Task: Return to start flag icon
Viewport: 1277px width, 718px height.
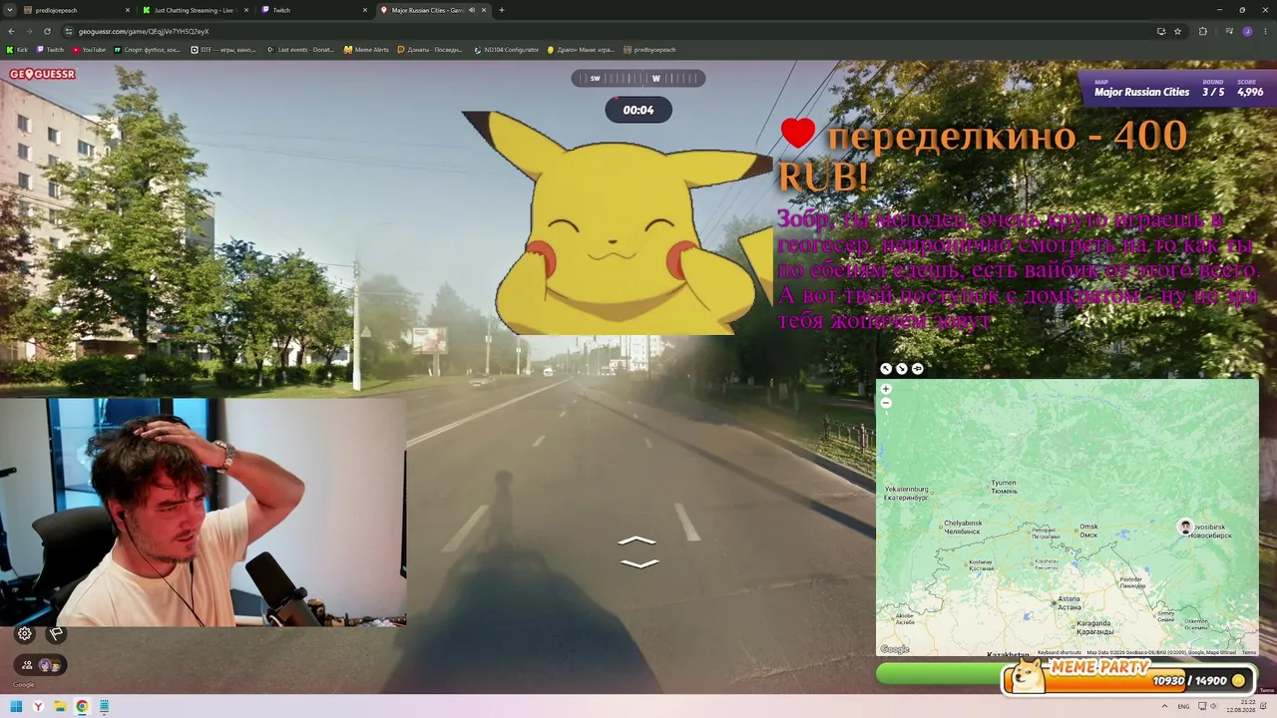Action: point(56,633)
